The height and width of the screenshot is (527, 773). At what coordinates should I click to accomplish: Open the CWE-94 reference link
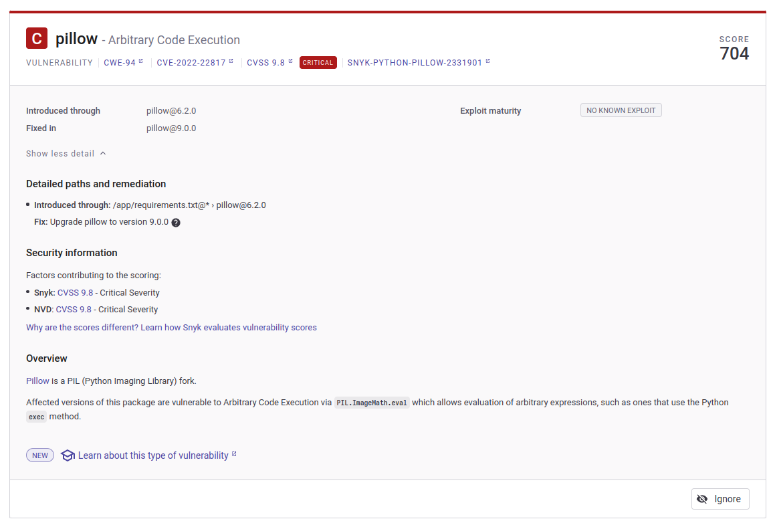pyautogui.click(x=119, y=62)
